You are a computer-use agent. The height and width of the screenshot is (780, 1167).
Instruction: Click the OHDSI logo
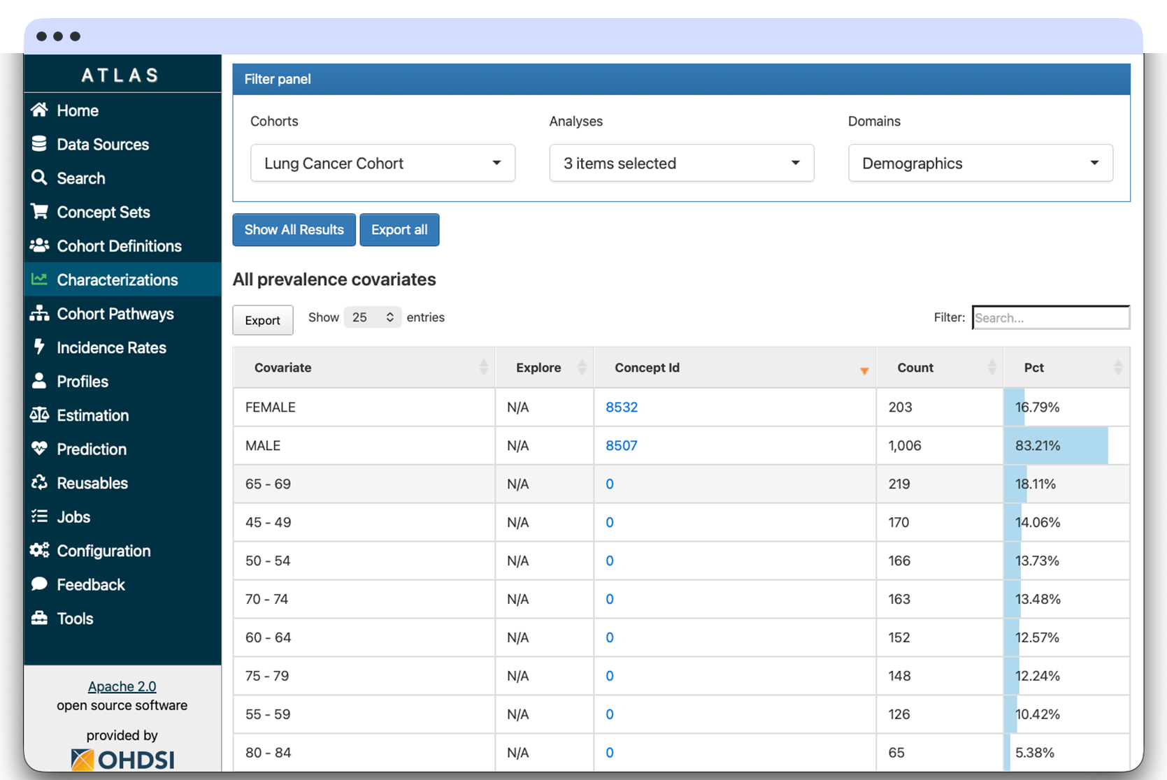tap(122, 760)
